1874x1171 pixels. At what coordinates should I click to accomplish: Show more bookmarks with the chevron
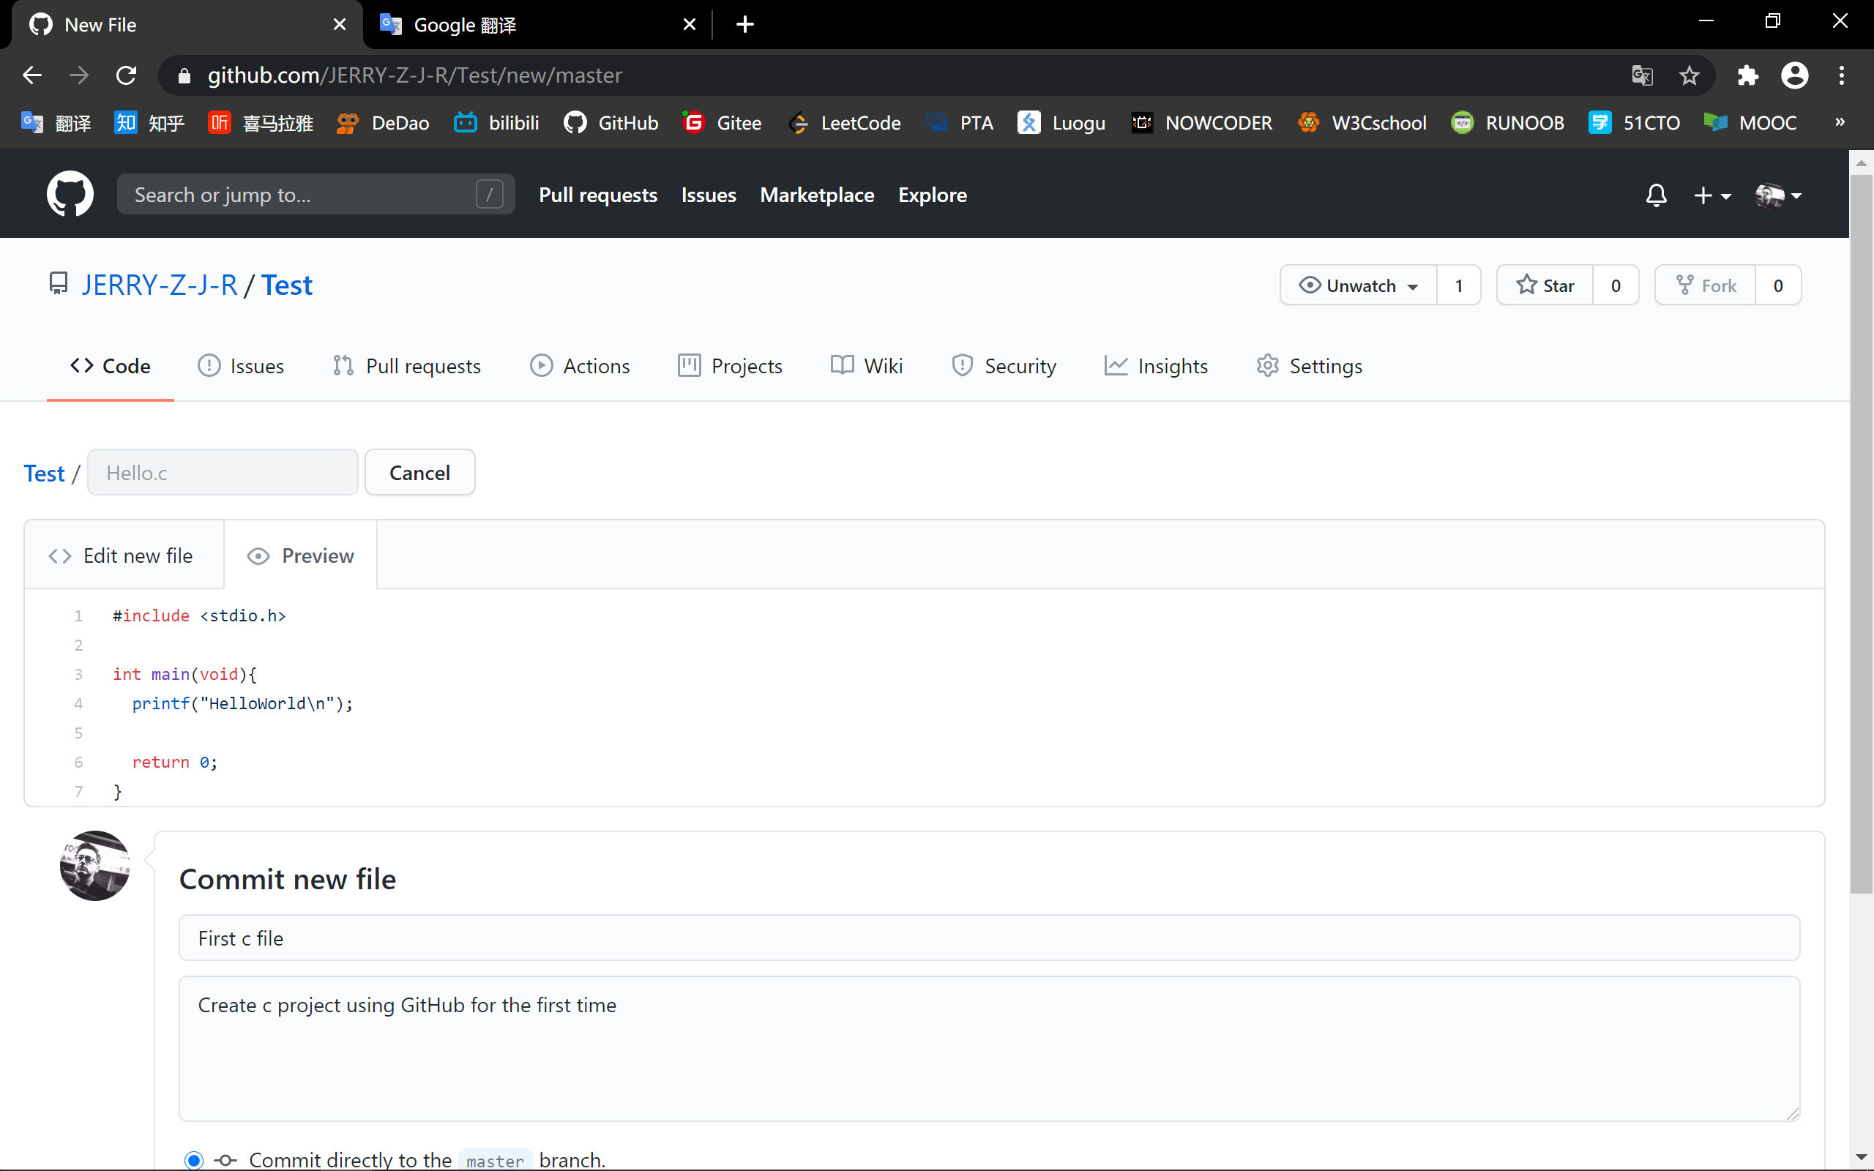(1840, 121)
